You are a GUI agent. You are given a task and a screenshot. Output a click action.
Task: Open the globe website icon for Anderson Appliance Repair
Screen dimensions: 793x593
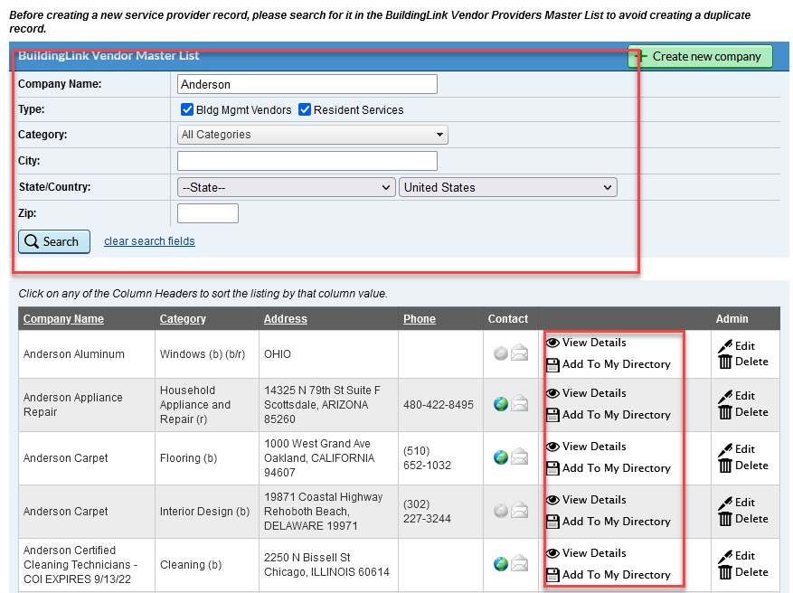501,404
